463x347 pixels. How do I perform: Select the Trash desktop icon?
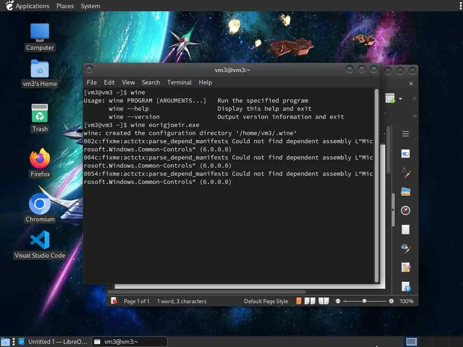click(40, 118)
